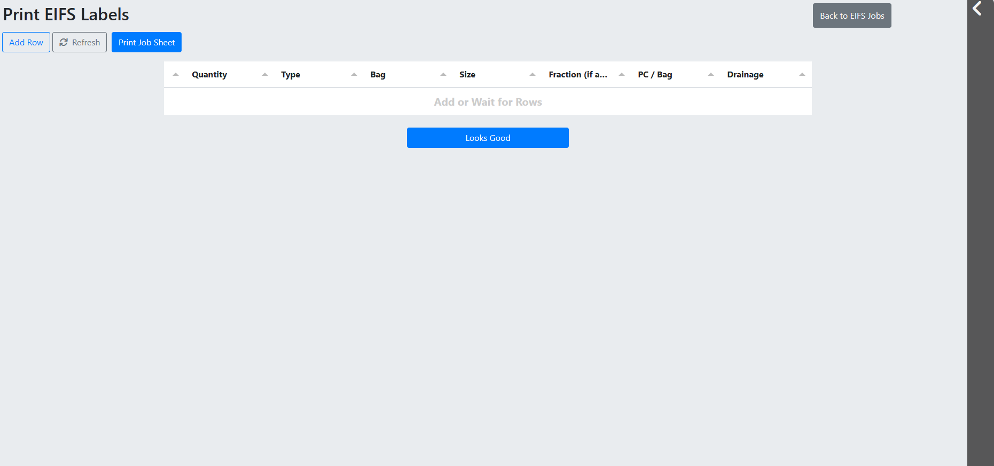This screenshot has width=994, height=466.
Task: Select the Size column header label
Action: coord(467,75)
